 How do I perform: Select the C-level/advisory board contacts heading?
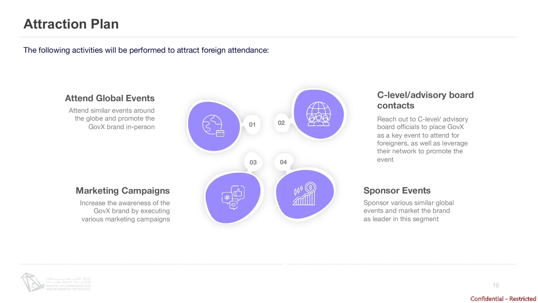click(x=425, y=100)
